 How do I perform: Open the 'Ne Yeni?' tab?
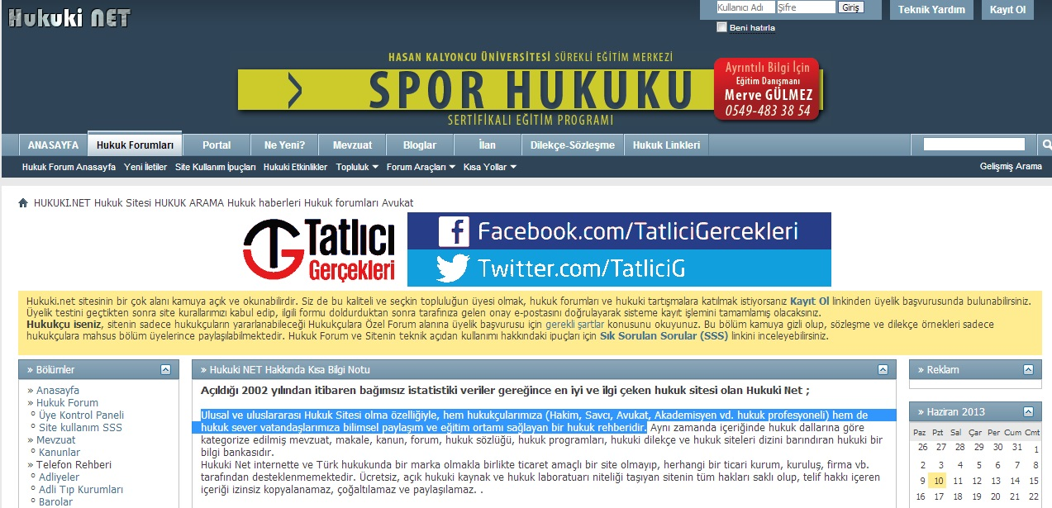(x=284, y=145)
